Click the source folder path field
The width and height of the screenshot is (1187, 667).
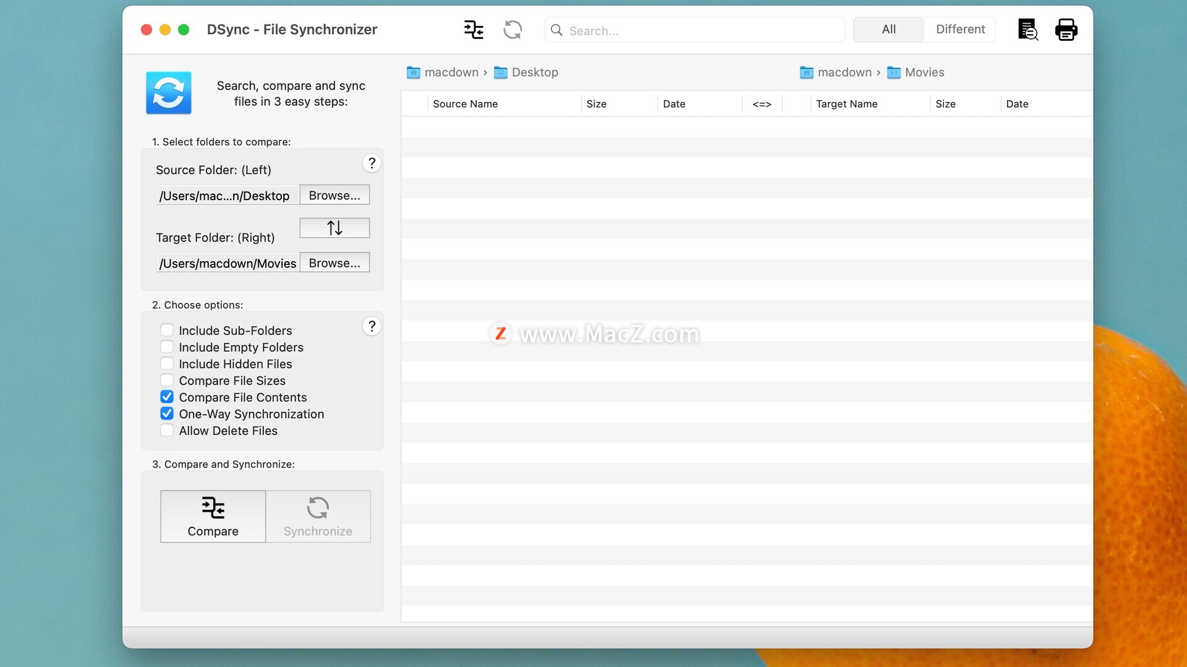(x=228, y=196)
